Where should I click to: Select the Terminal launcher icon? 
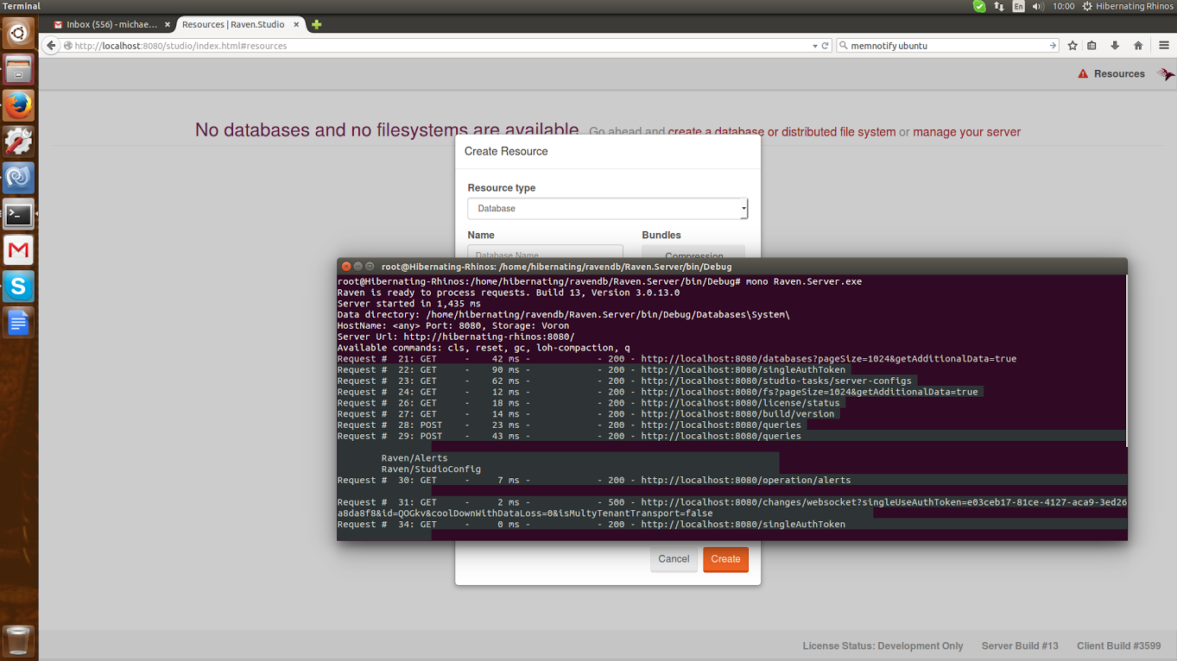(x=18, y=214)
